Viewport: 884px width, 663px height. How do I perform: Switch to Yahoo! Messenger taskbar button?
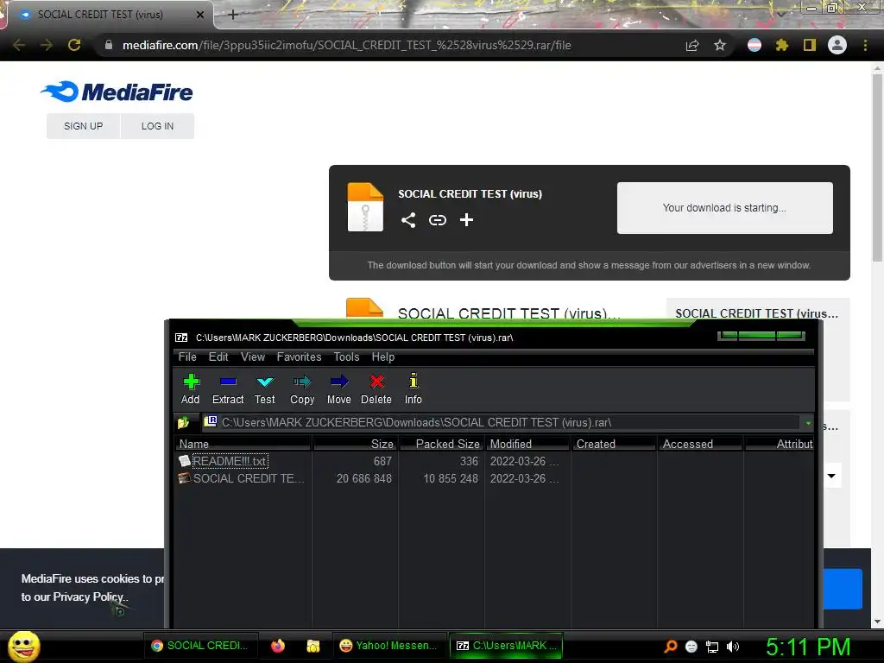(x=388, y=646)
